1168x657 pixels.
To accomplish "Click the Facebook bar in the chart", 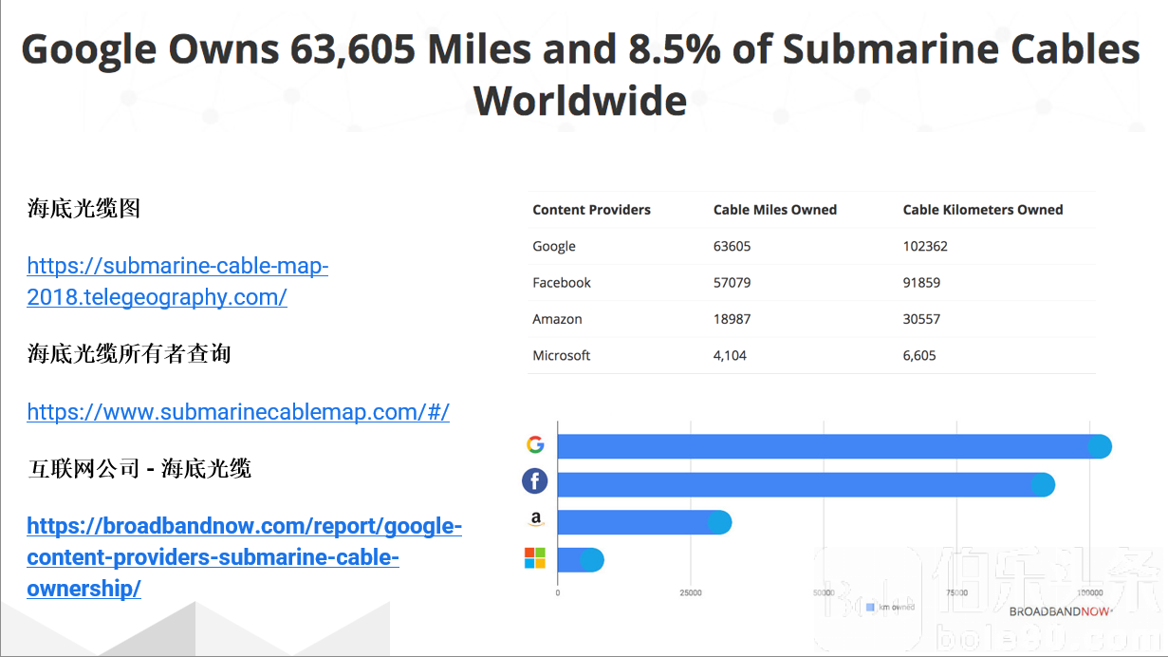I will (806, 484).
